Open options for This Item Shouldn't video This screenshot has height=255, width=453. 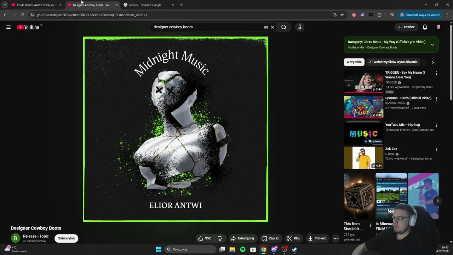(370, 226)
